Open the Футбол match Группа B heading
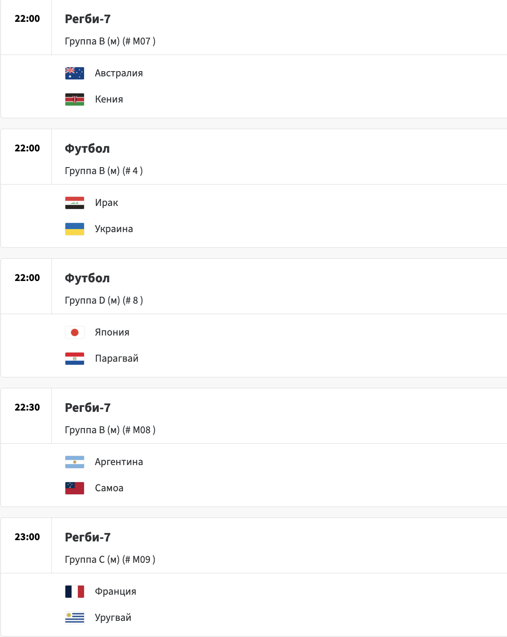This screenshot has width=507, height=637. [87, 149]
